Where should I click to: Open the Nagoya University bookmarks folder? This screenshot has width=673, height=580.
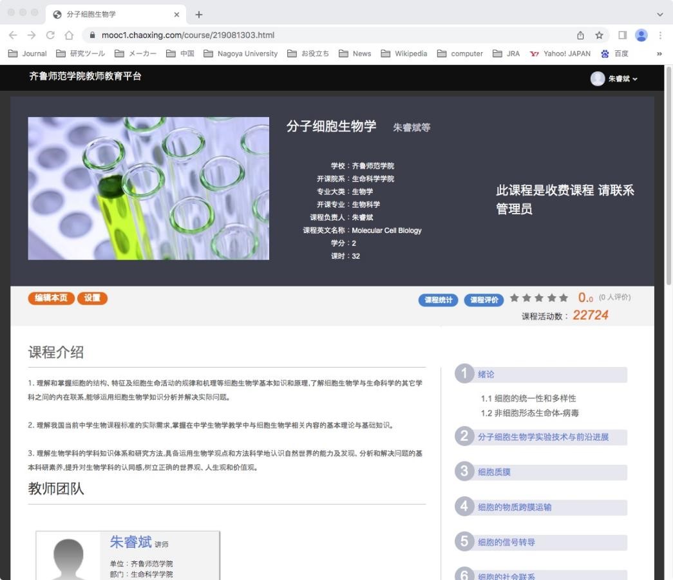240,53
